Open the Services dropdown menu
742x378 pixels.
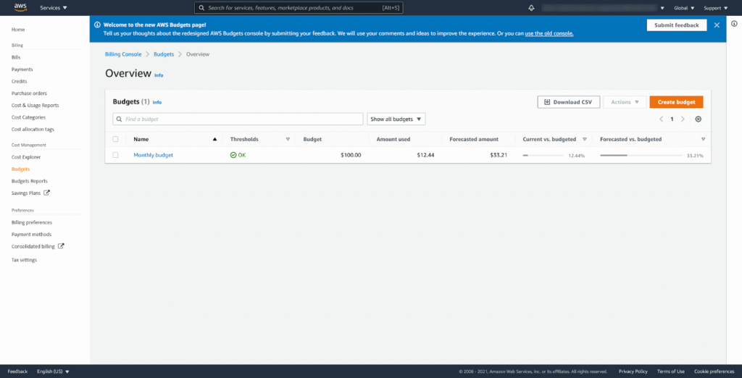pos(54,8)
